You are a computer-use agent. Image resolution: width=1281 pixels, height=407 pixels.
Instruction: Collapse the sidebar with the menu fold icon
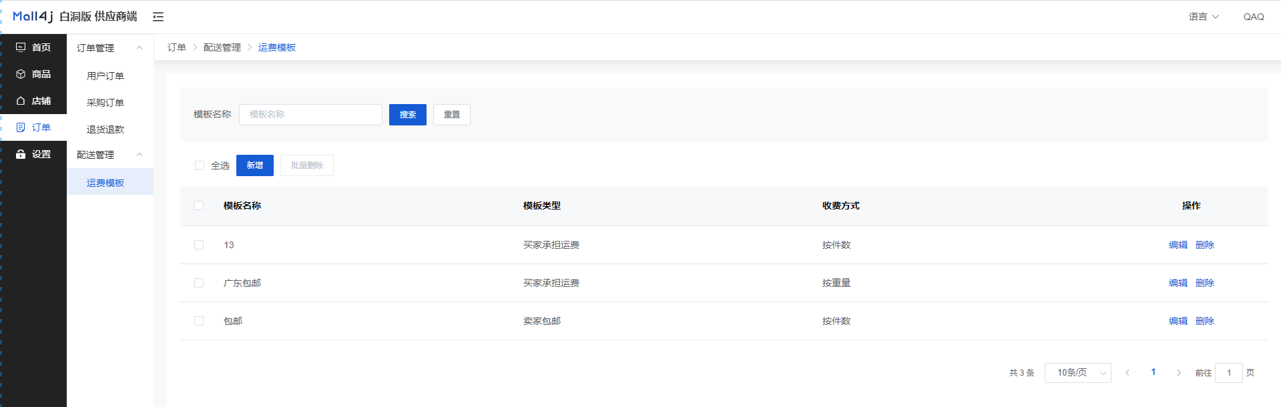pos(158,17)
